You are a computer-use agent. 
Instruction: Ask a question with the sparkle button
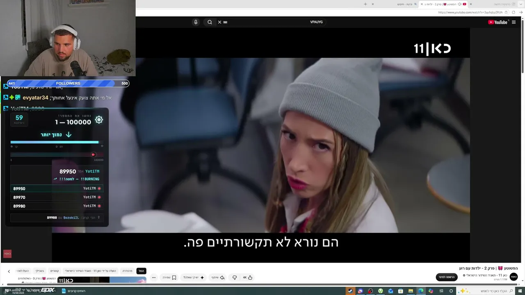point(194,277)
